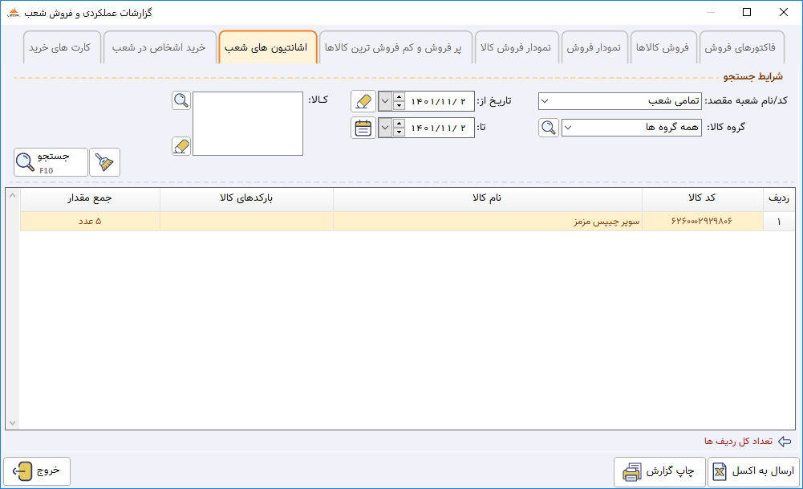
Task: Increase the تا date value
Action: 399,124
